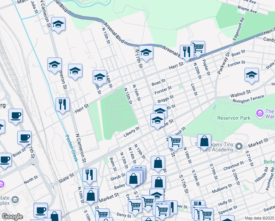The width and height of the screenshot is (275, 221).
Task: Select the Holly St street label
Action: click(225, 203)
